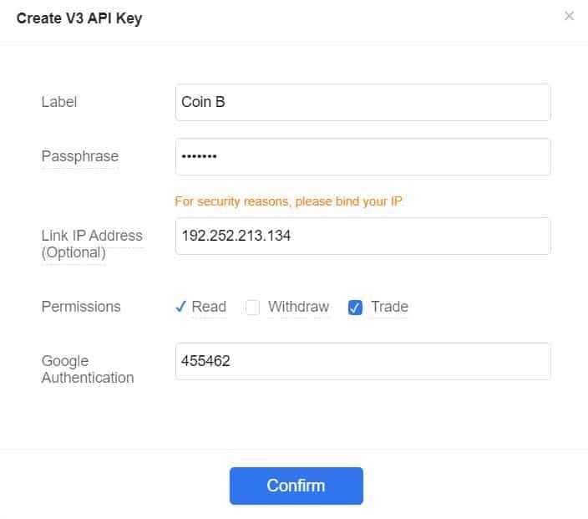Click the 192.252.213.134 address text
588x519 pixels.
tap(236, 236)
